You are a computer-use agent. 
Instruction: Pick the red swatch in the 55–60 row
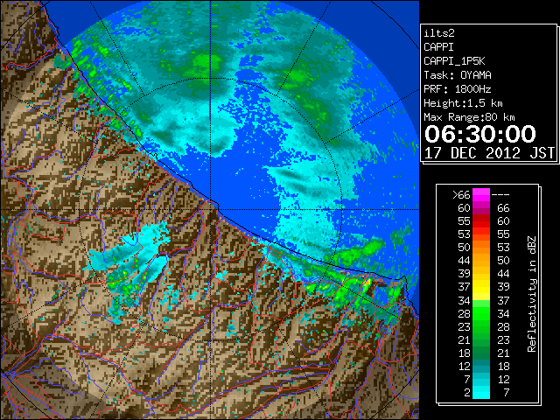click(481, 221)
